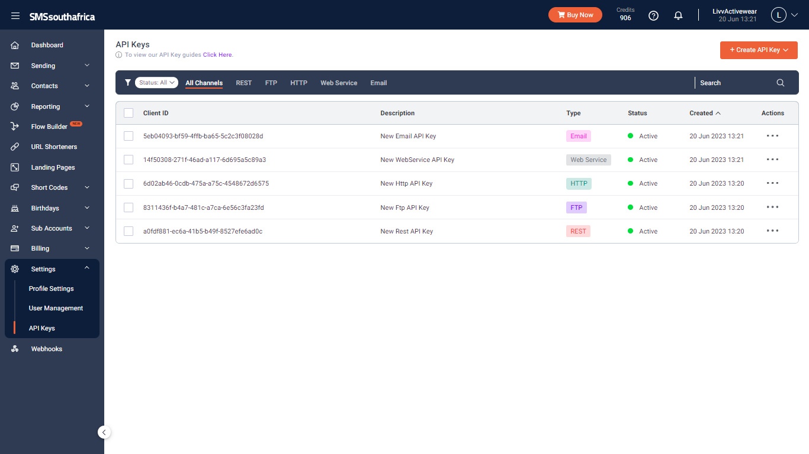The height and width of the screenshot is (454, 809).
Task: Click the help question mark icon
Action: (x=653, y=15)
